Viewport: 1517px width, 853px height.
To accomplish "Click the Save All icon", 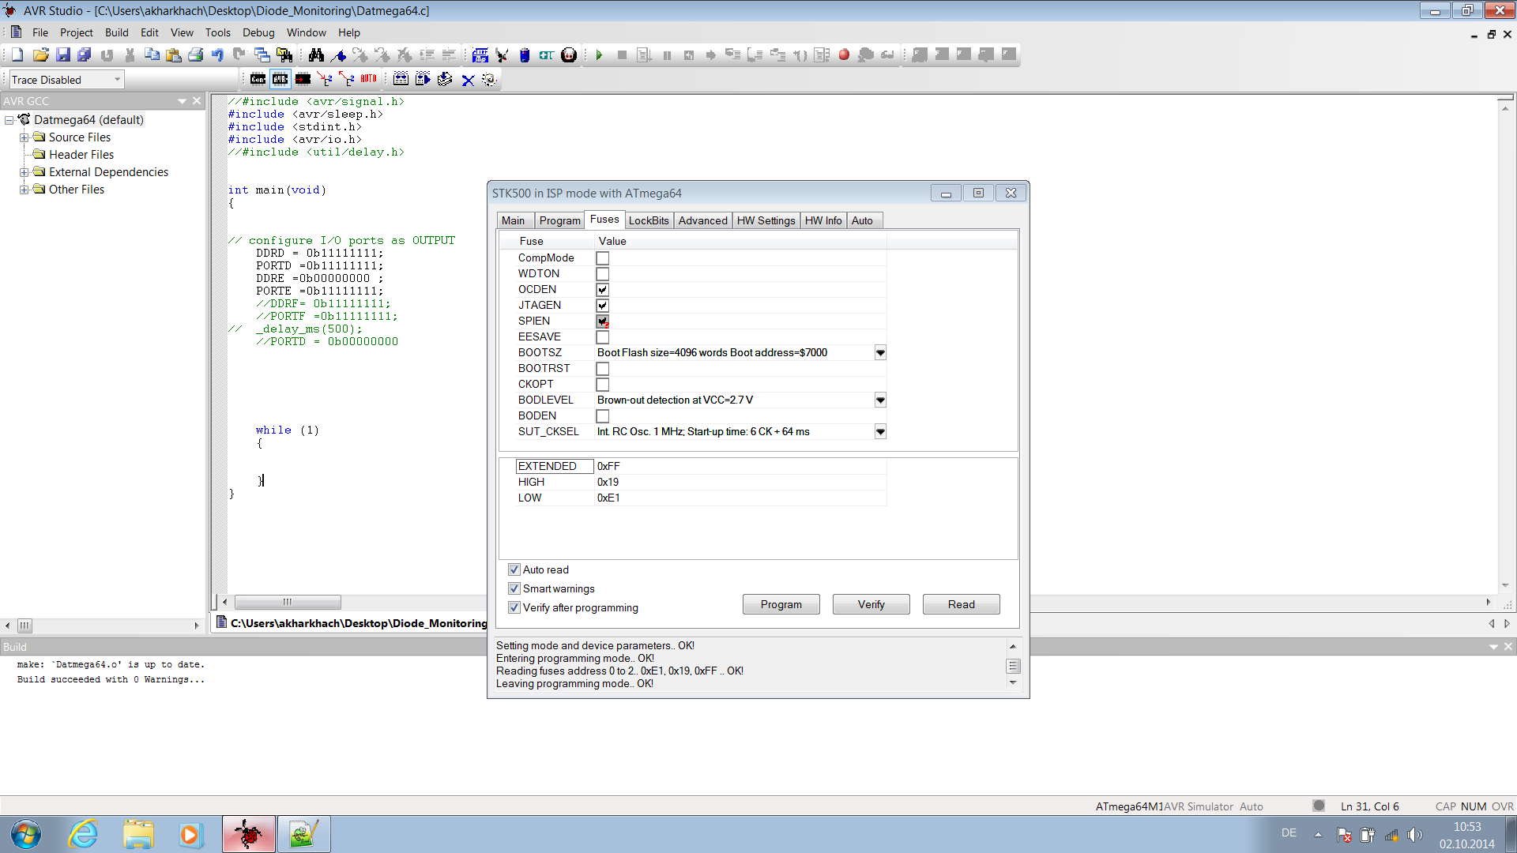I will [x=85, y=54].
